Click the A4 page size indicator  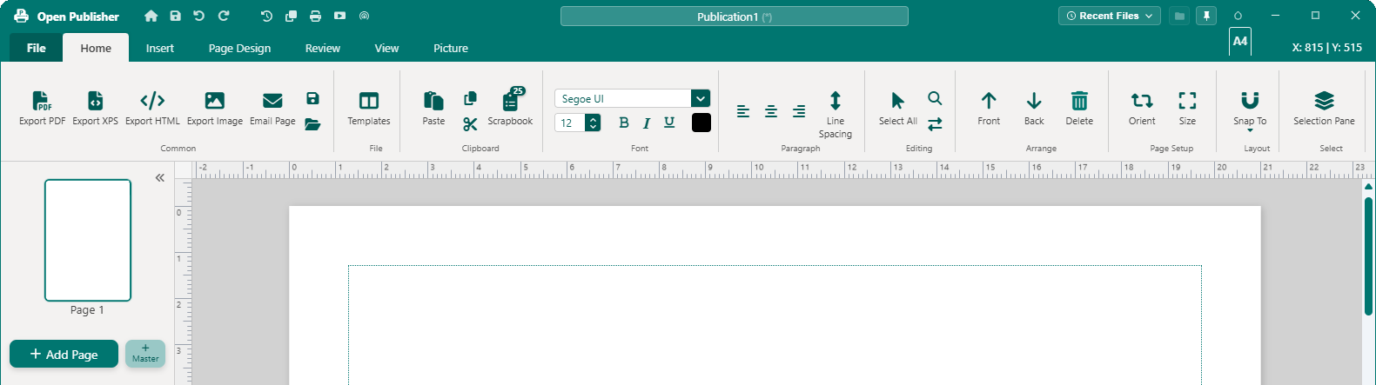[1240, 41]
